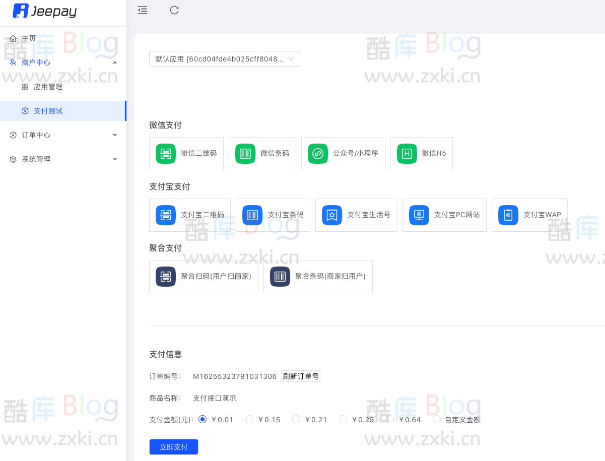Viewport: 605px width, 461px height.
Task: Open the 默认应用 application dropdown
Action: tap(224, 59)
